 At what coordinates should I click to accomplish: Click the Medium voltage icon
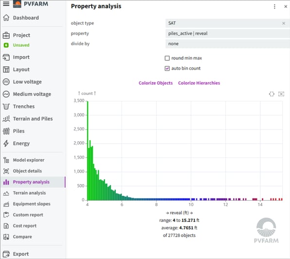pos(6,94)
